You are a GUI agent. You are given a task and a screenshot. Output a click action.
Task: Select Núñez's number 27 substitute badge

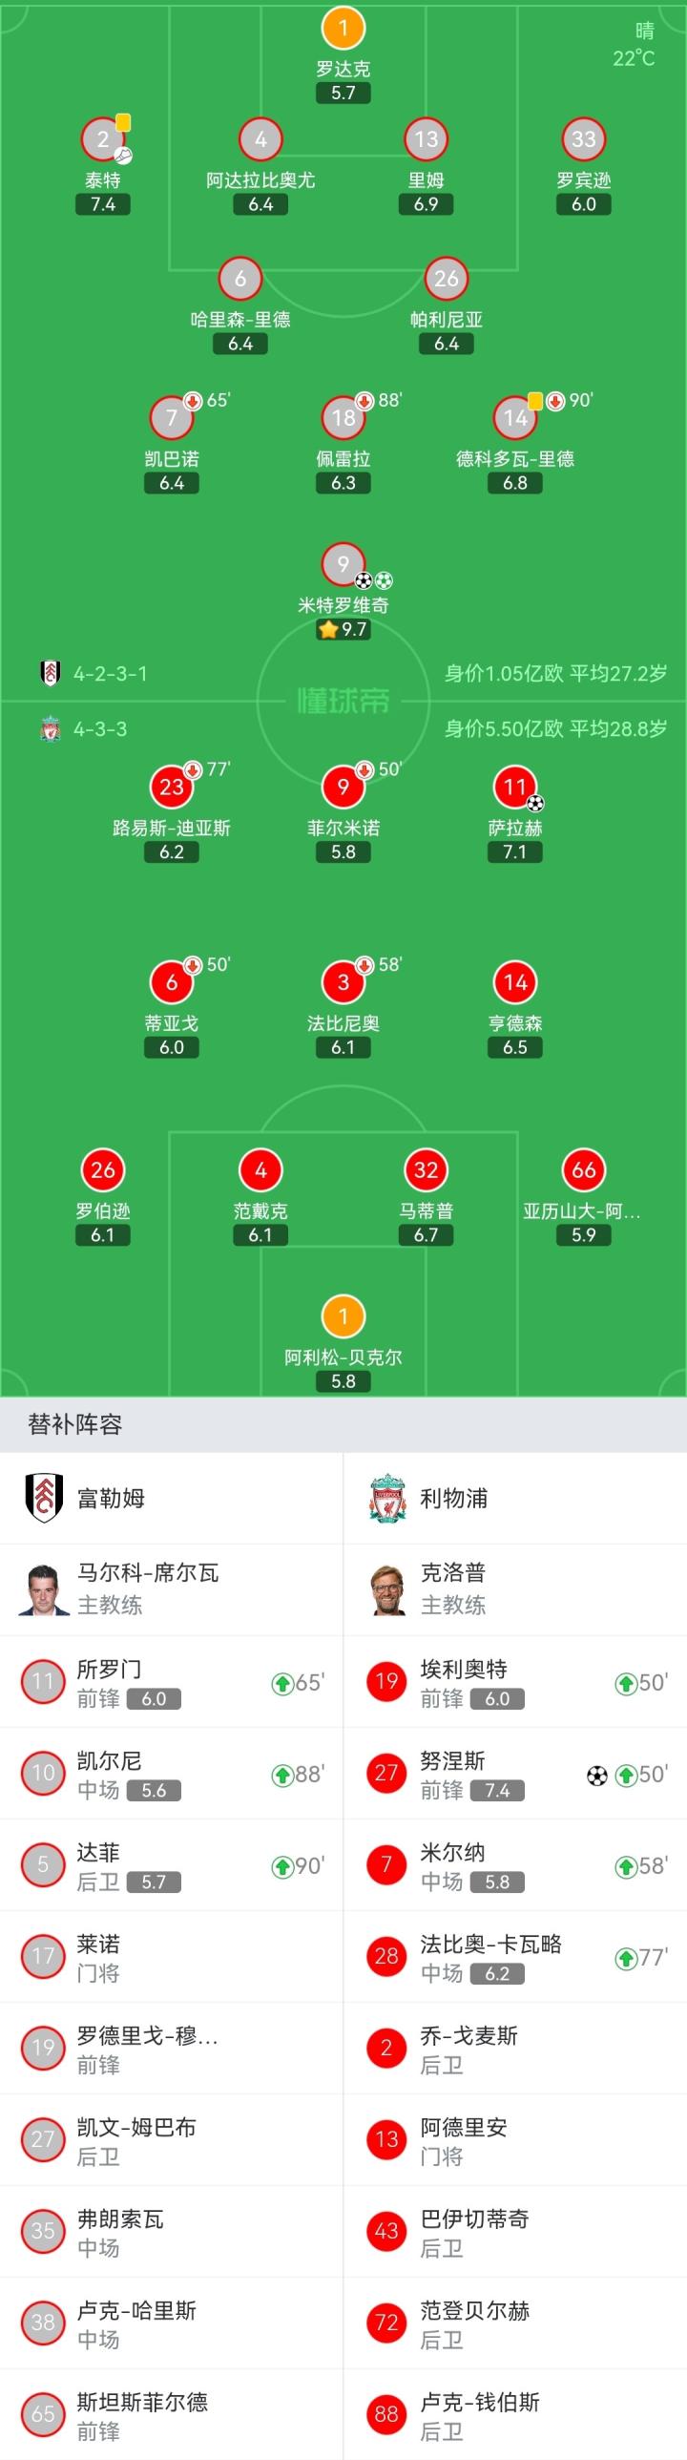[x=386, y=1774]
